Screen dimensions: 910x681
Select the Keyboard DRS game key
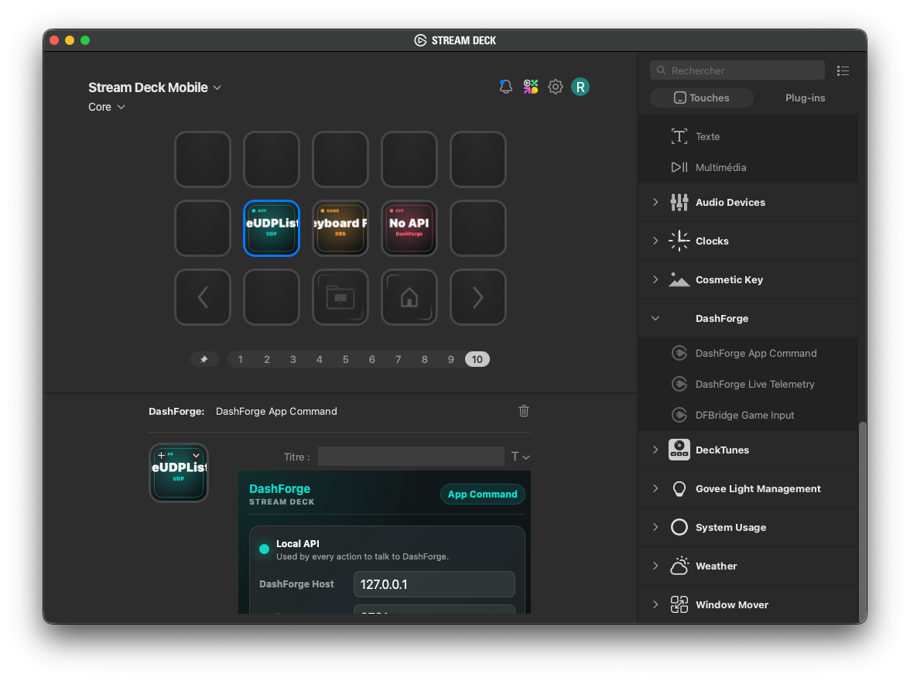pos(340,228)
